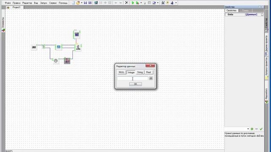Click the editor button at the Data row end
The height and width of the screenshot is (152, 271).
pyautogui.click(x=262, y=15)
